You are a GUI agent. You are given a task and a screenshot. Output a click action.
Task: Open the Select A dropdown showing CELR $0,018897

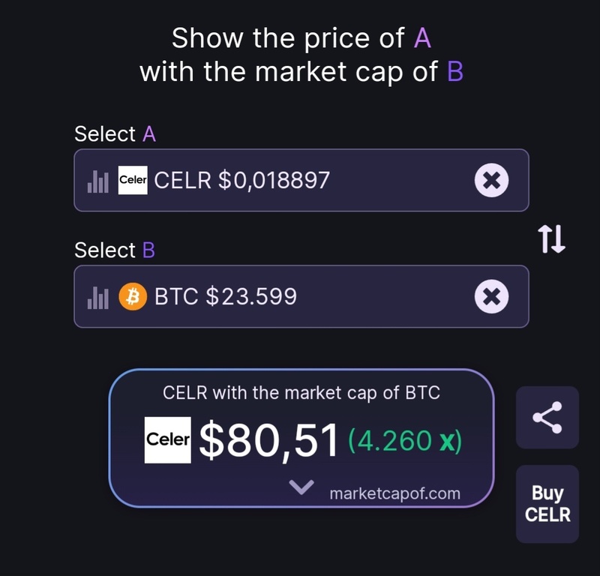[301, 180]
